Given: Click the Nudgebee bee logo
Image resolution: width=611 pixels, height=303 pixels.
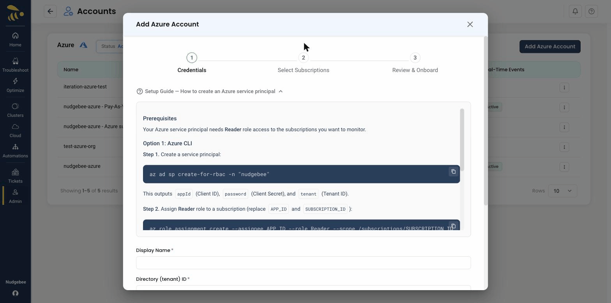Looking at the screenshot, I should tap(15, 13).
